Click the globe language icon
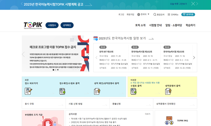 point(139,14)
